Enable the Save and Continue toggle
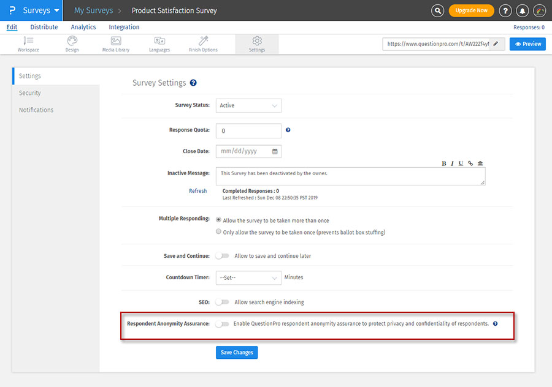 221,256
